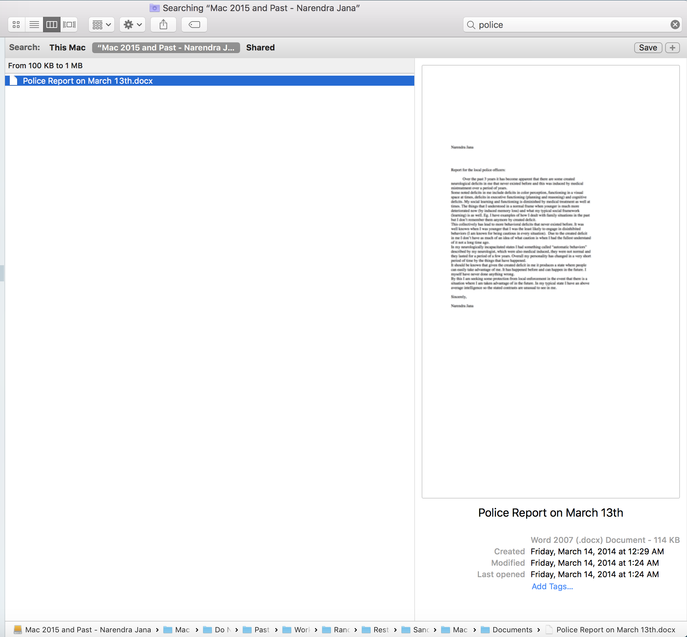Set search scope to This Mac
Image resolution: width=687 pixels, height=637 pixels.
[x=67, y=48]
